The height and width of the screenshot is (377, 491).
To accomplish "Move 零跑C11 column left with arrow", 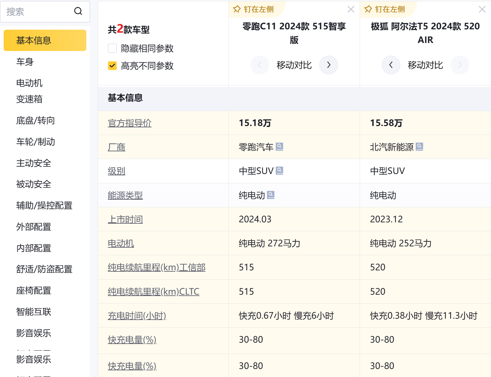I will click(x=260, y=65).
